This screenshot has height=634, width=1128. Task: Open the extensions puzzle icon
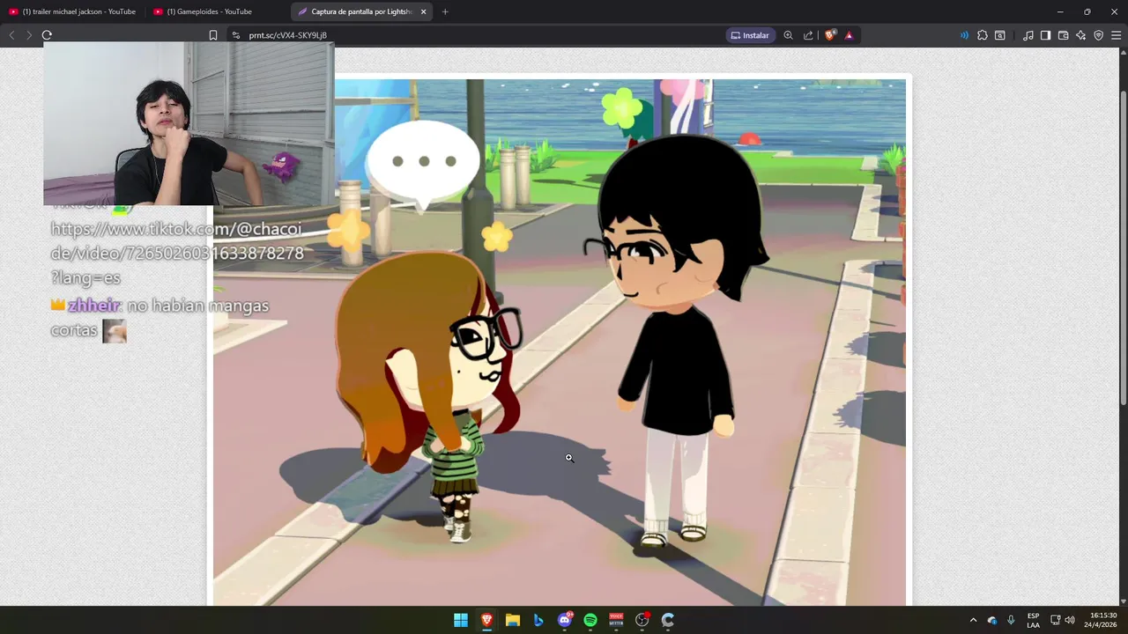(x=983, y=35)
